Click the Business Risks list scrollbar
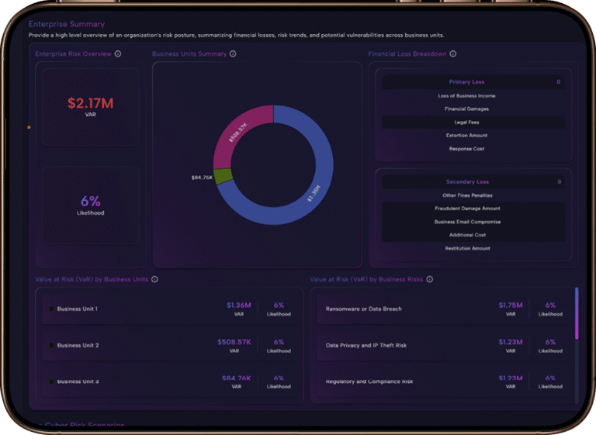The image size is (596, 435). (577, 314)
